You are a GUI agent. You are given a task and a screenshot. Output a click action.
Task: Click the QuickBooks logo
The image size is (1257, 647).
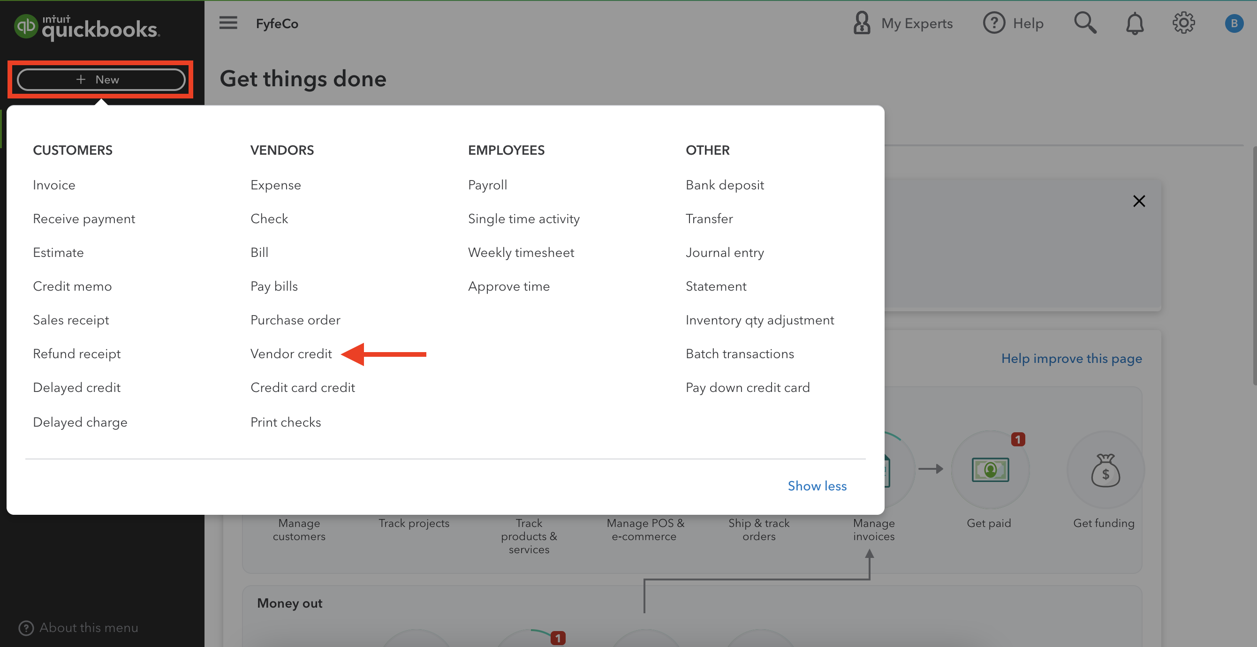(87, 27)
